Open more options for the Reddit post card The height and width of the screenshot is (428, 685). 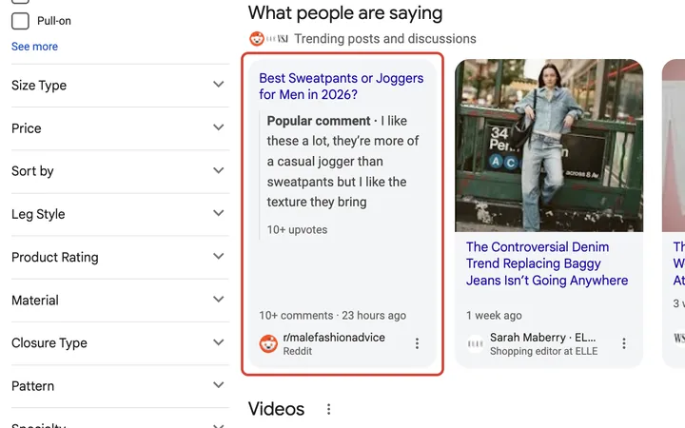[417, 343]
